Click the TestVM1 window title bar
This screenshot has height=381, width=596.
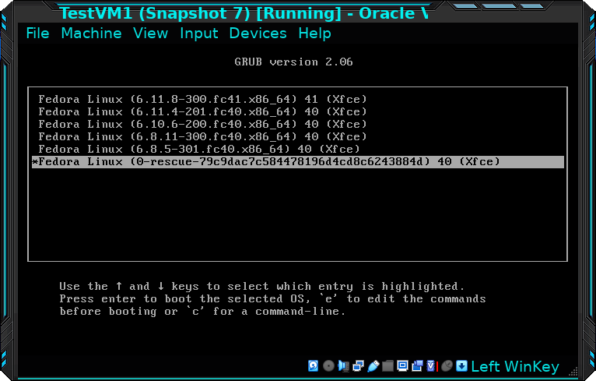pos(244,13)
